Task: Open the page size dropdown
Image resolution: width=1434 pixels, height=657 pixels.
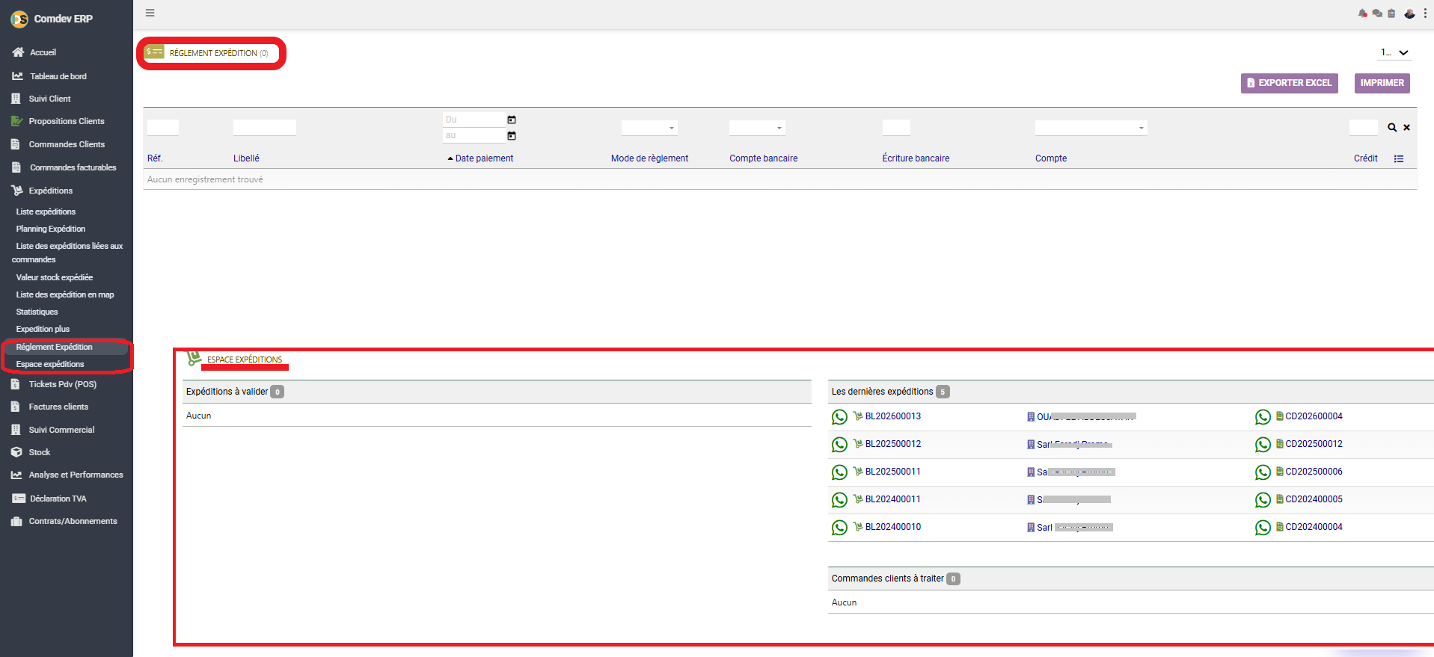Action: (1394, 52)
